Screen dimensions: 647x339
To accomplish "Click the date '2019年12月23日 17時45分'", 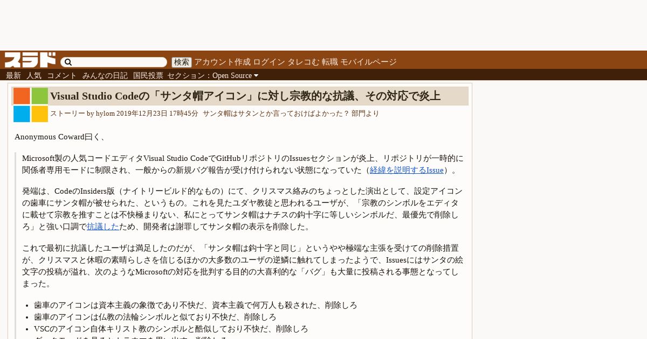I will (x=157, y=114).
